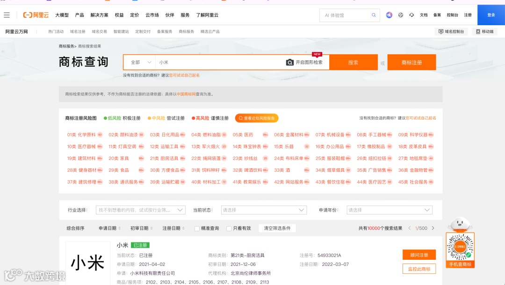Image resolution: width=505 pixels, height=285 pixels.
Task: Click the 查看近似风险报告 button
Action: coord(257,118)
